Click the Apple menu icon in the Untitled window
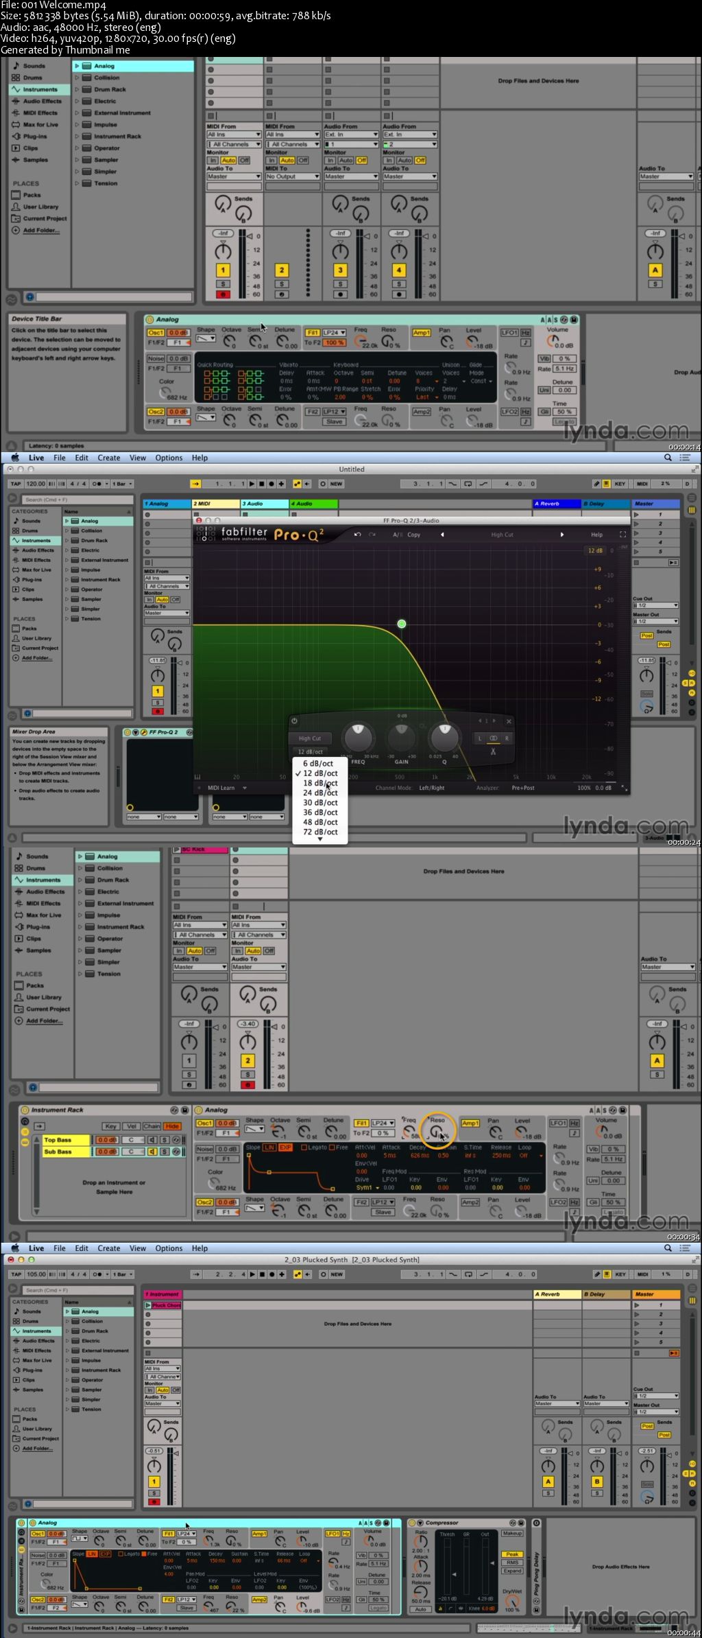The image size is (702, 1638). 14,458
